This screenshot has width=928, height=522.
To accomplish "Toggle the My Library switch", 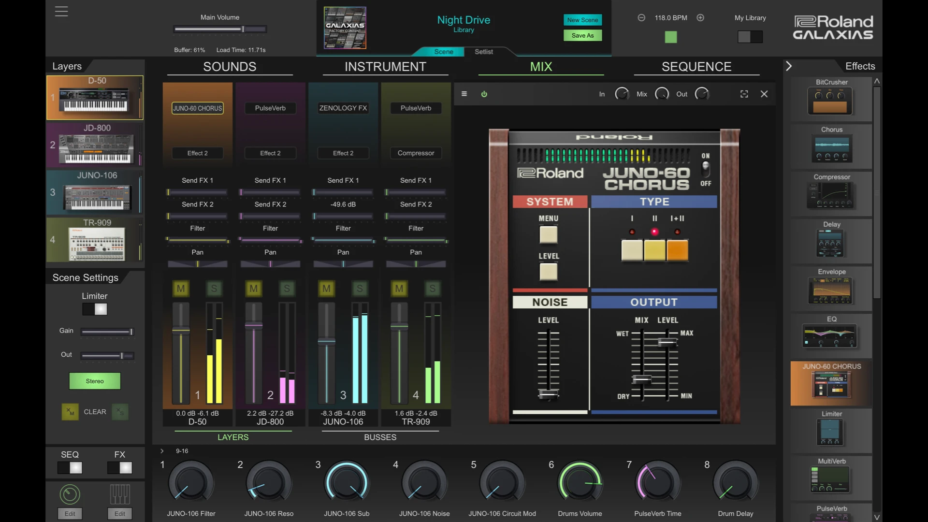I will (750, 37).
